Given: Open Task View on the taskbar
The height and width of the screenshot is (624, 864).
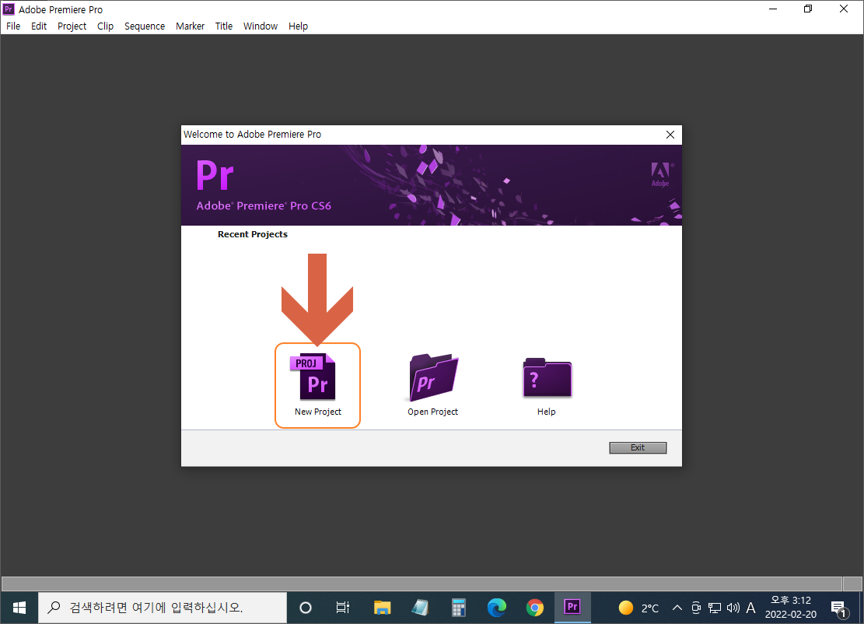Looking at the screenshot, I should pos(343,608).
